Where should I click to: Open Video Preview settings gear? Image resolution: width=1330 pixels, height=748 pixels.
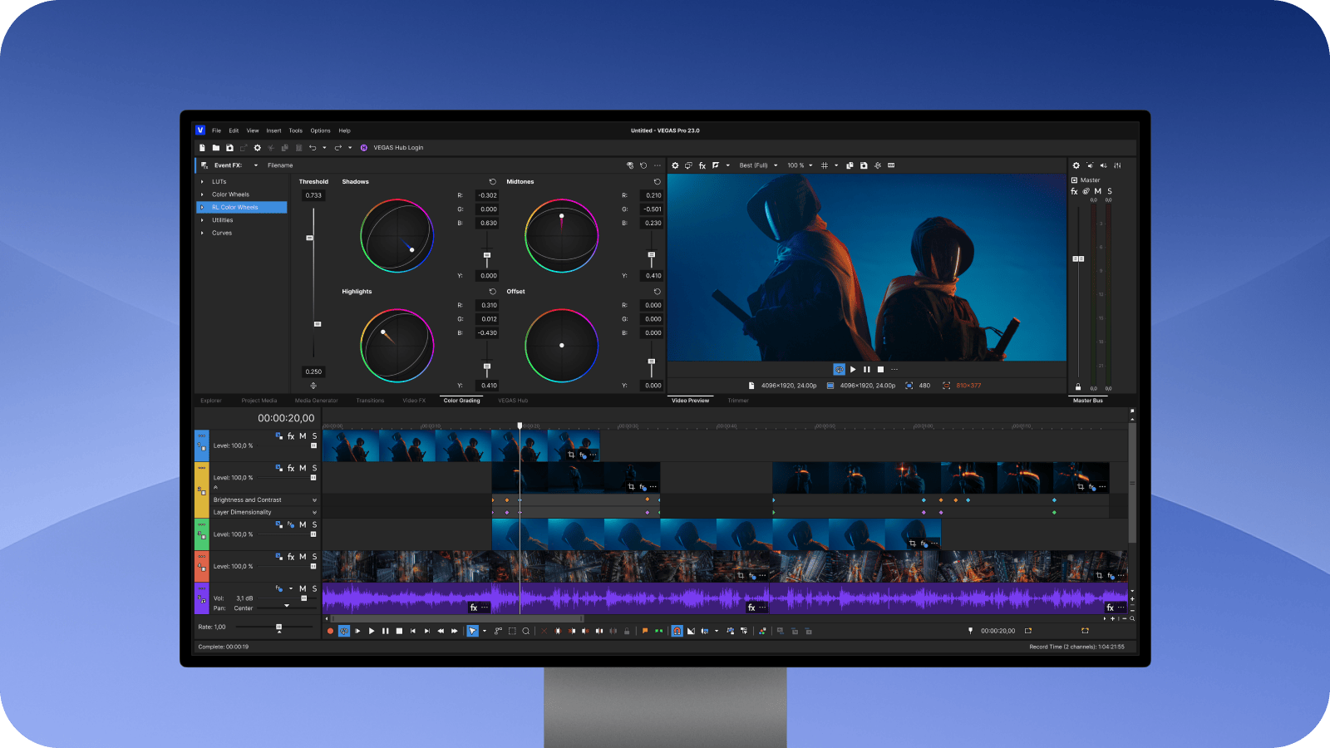coord(675,165)
